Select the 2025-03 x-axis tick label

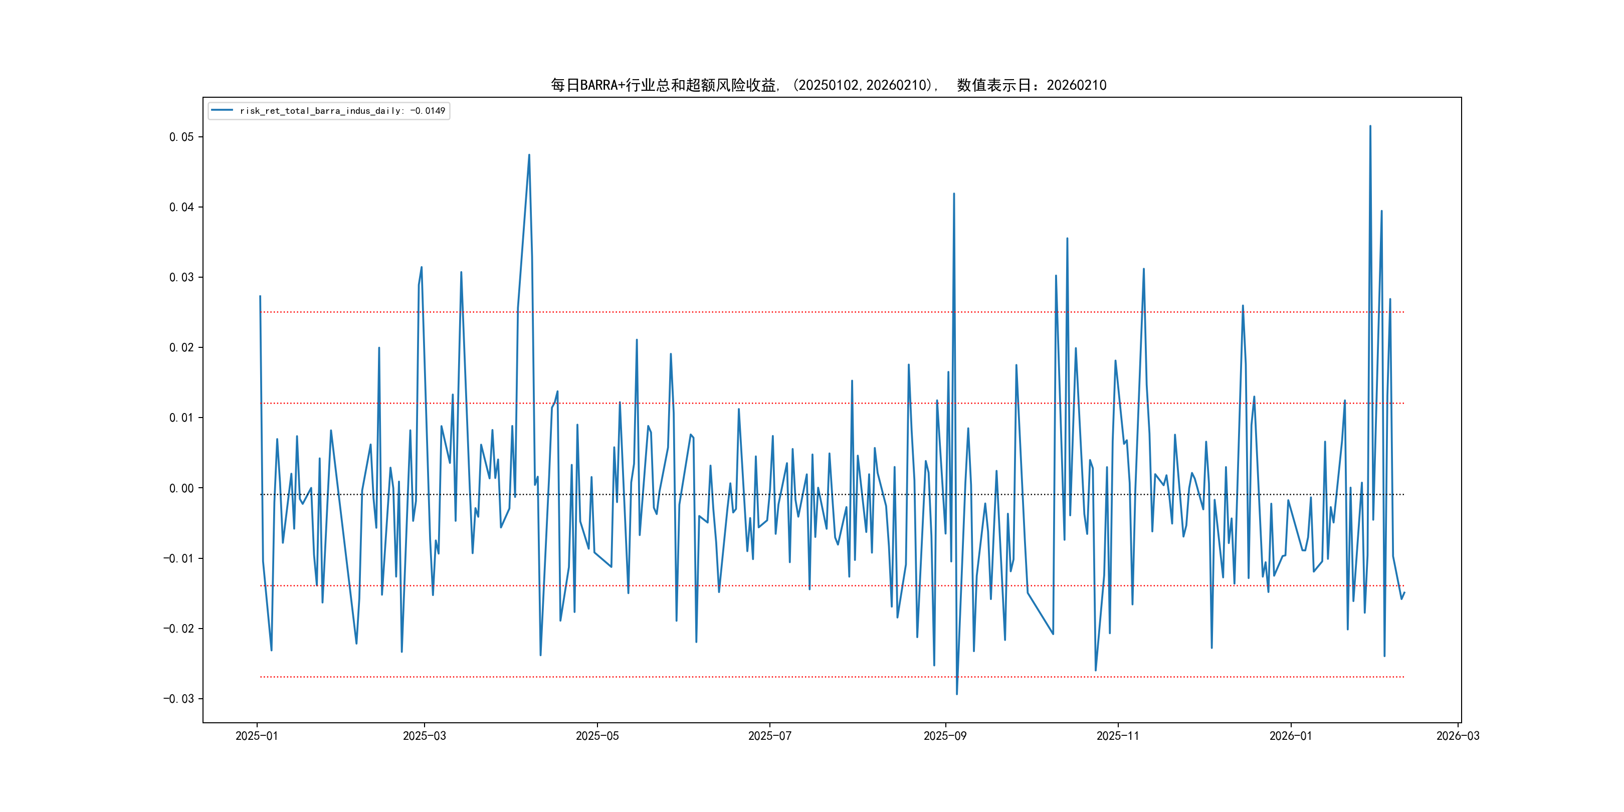click(x=424, y=736)
